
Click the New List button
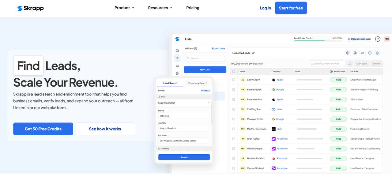pos(205,70)
